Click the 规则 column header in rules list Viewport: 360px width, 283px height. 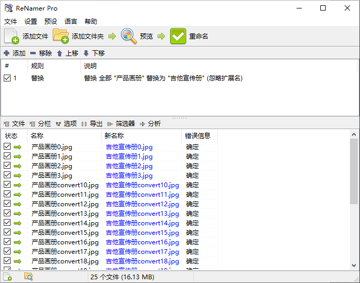(54, 66)
